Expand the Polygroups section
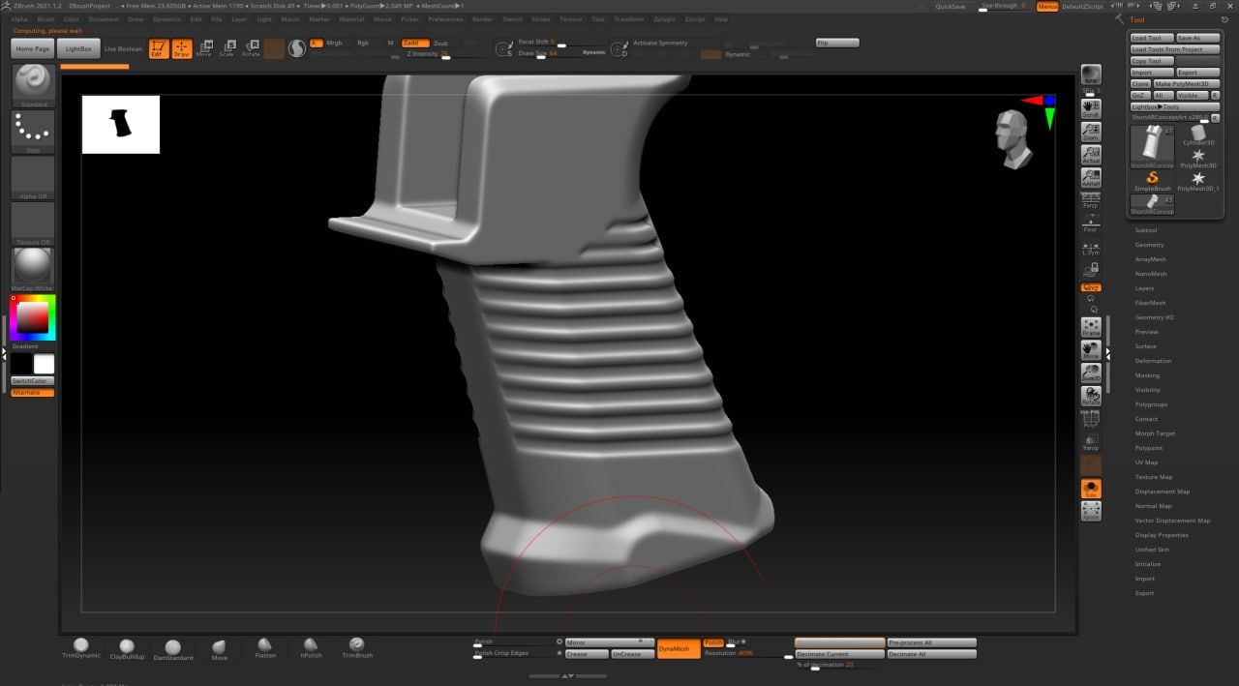 (1152, 404)
